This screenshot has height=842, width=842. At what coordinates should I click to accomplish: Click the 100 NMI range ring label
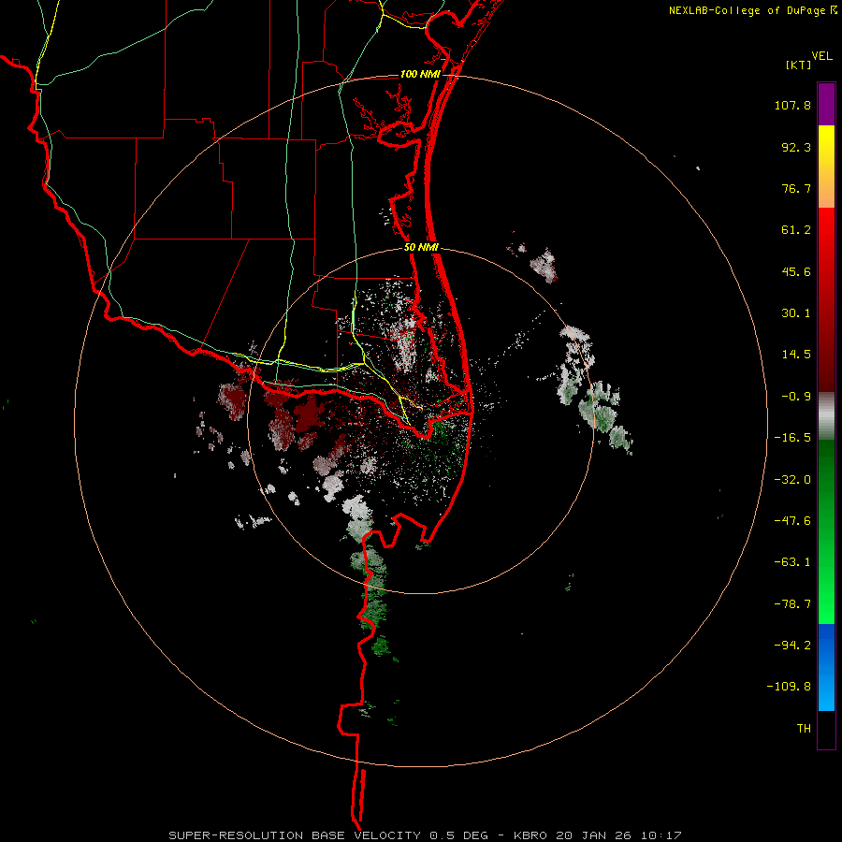[420, 74]
